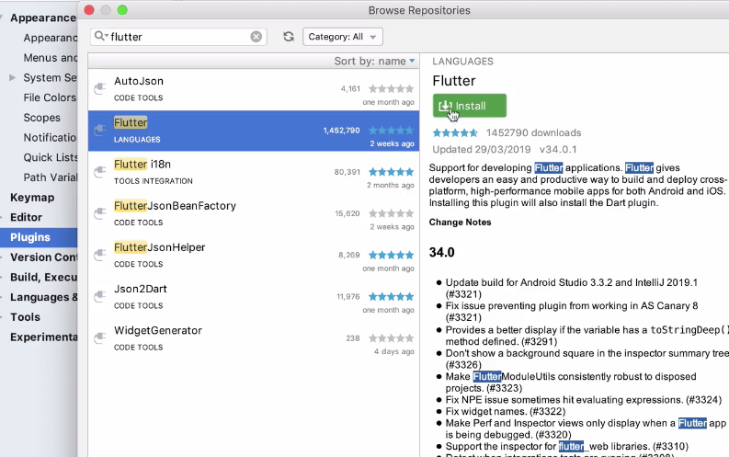Click the FlutterJsonHelper plugin icon
The image size is (729, 457).
(100, 255)
